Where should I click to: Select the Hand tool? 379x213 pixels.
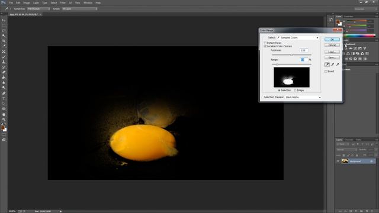click(4, 114)
